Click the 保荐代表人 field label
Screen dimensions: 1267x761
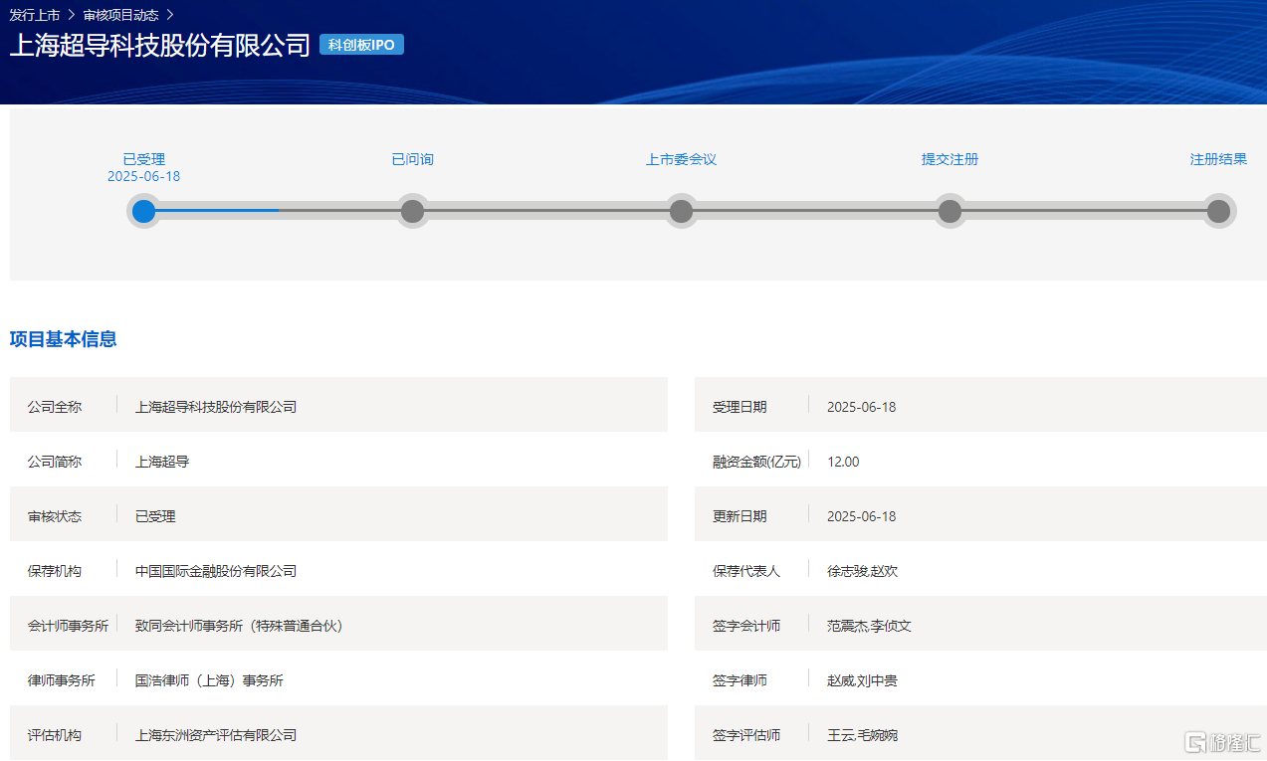coord(746,571)
